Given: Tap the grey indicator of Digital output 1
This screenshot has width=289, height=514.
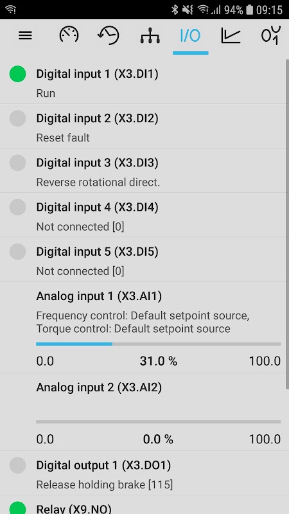Looking at the screenshot, I should [x=18, y=465].
